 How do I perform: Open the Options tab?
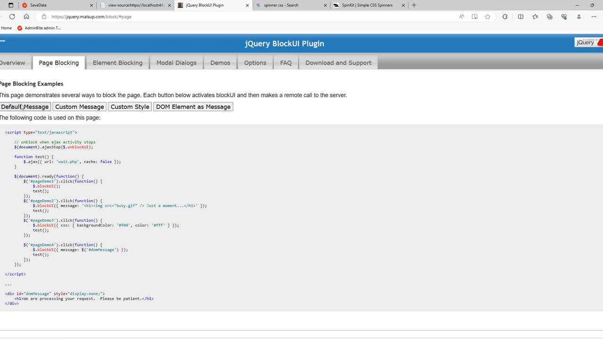(255, 63)
